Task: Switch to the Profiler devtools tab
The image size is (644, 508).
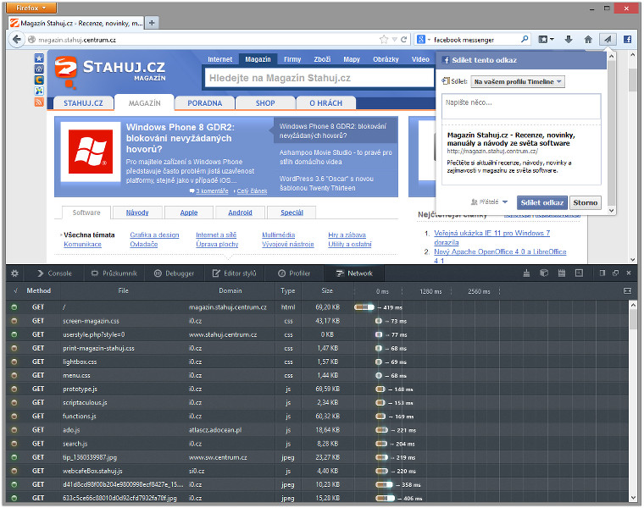Action: pyautogui.click(x=294, y=273)
